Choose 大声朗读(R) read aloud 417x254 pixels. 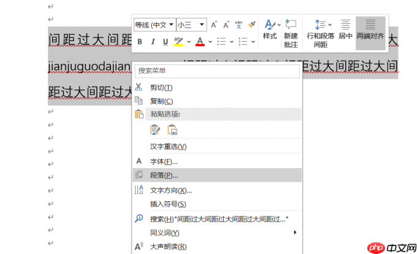(x=217, y=247)
